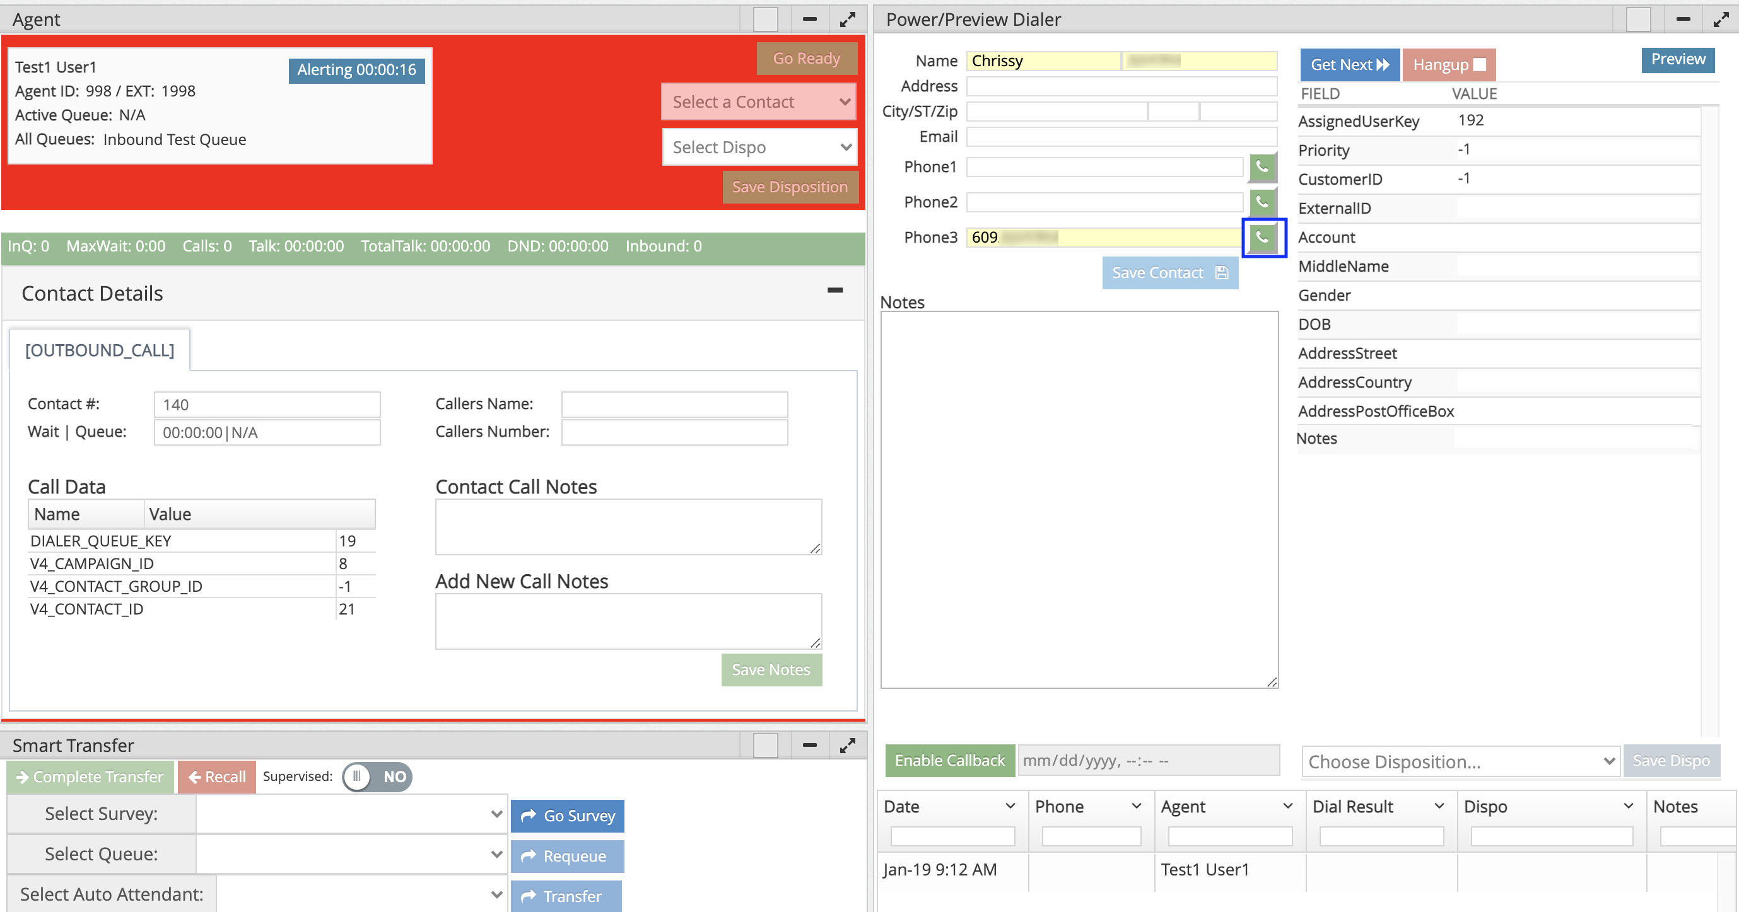This screenshot has width=1739, height=912.
Task: Dial Phone1 using its green call icon
Action: pyautogui.click(x=1262, y=167)
